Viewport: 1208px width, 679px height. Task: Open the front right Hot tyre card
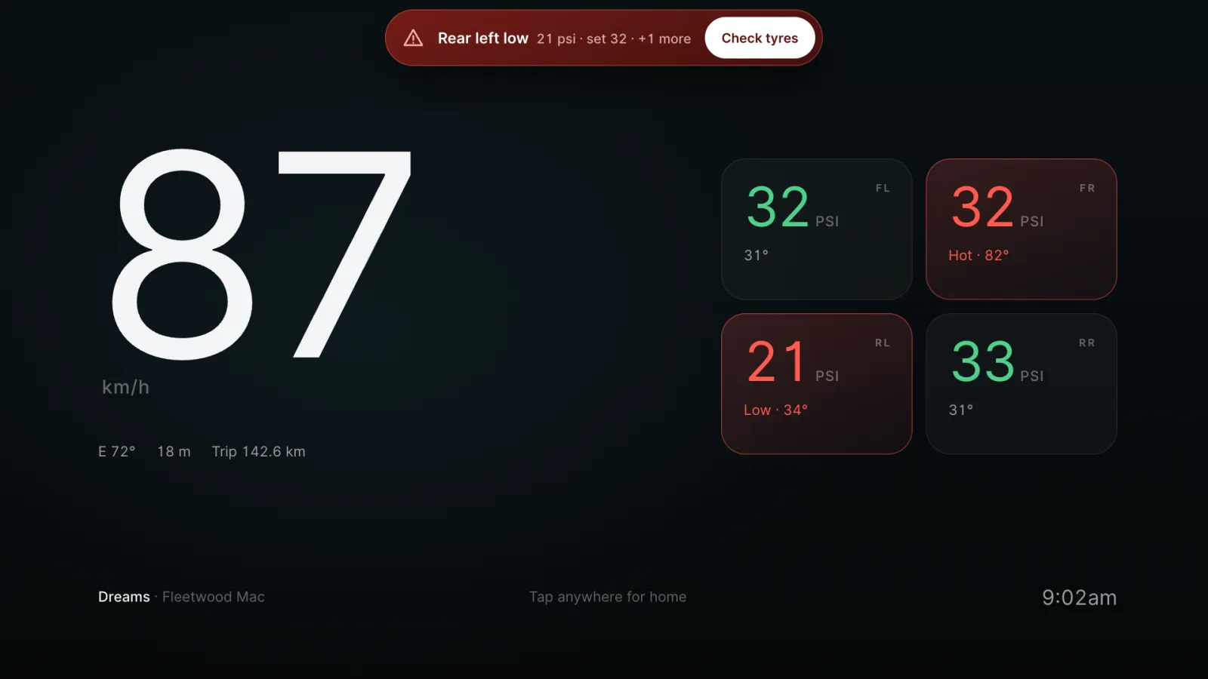point(1022,229)
